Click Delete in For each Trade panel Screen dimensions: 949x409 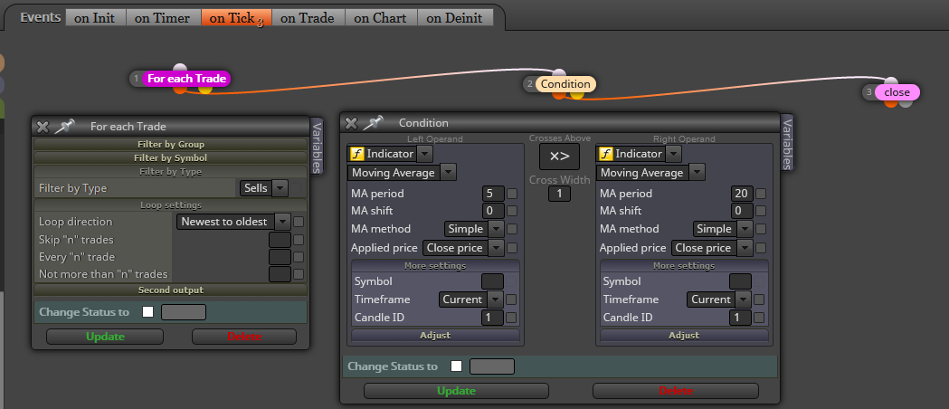pyautogui.click(x=244, y=337)
